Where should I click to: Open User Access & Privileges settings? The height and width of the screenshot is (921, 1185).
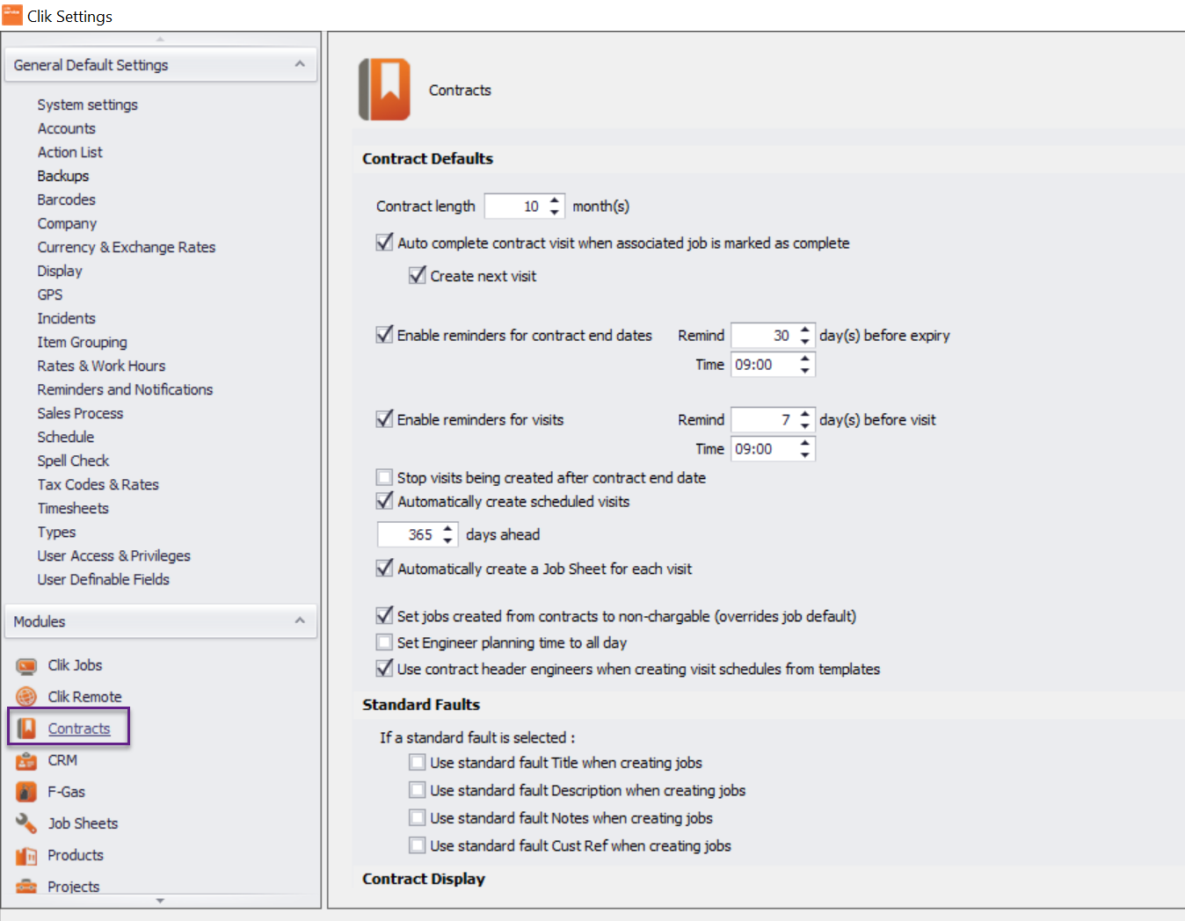(x=113, y=555)
